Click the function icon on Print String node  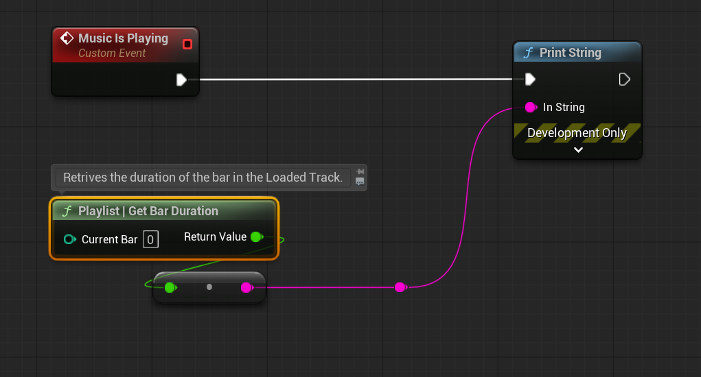point(528,53)
